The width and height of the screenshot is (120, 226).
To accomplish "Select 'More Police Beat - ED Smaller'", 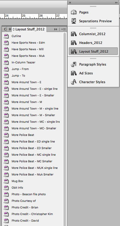I will pos(32,148).
